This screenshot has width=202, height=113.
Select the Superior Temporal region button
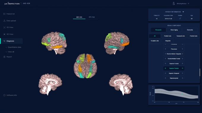(x=174, y=73)
